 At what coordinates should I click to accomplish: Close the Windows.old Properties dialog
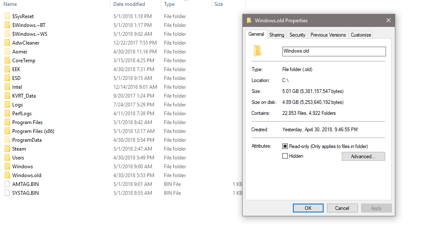pos(389,20)
